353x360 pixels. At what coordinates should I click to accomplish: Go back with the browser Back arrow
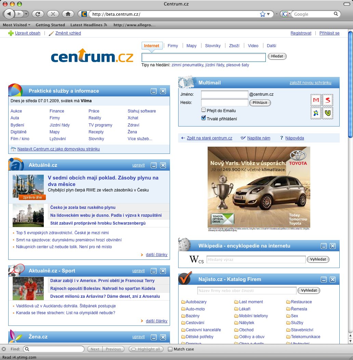(9, 14)
